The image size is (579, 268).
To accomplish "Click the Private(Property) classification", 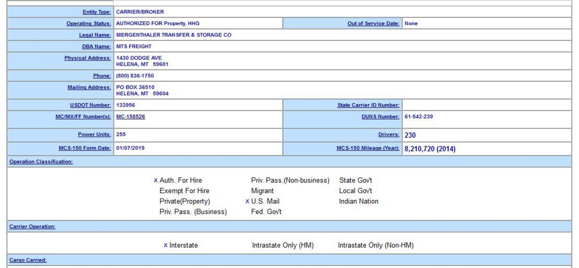I will [x=184, y=201].
